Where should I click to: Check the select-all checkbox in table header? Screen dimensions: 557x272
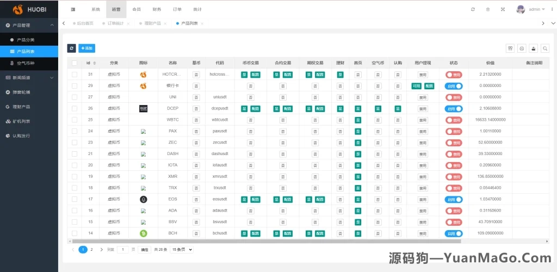[74, 63]
